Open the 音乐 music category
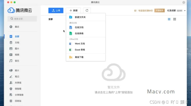 pos(17,61)
